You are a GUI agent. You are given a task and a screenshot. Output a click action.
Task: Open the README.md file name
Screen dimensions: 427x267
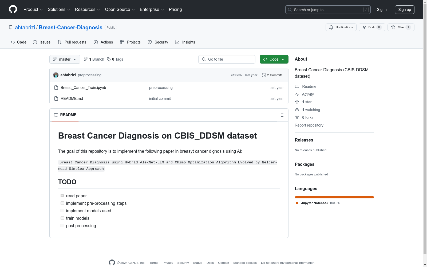pos(72,99)
